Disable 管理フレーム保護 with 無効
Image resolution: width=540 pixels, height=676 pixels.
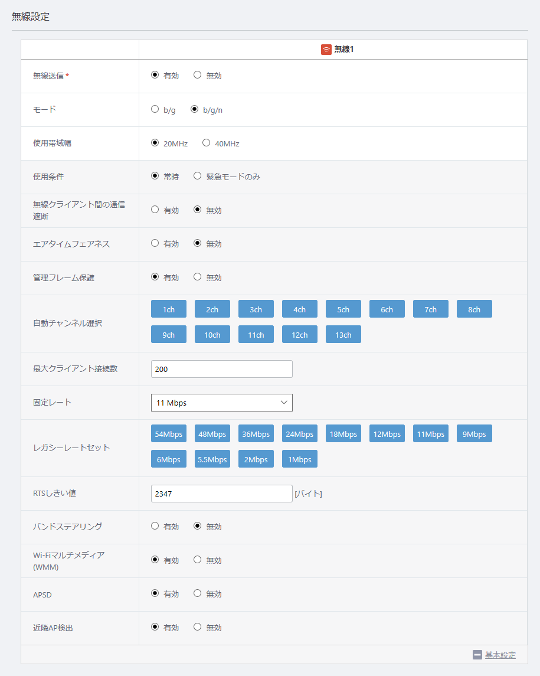click(197, 277)
